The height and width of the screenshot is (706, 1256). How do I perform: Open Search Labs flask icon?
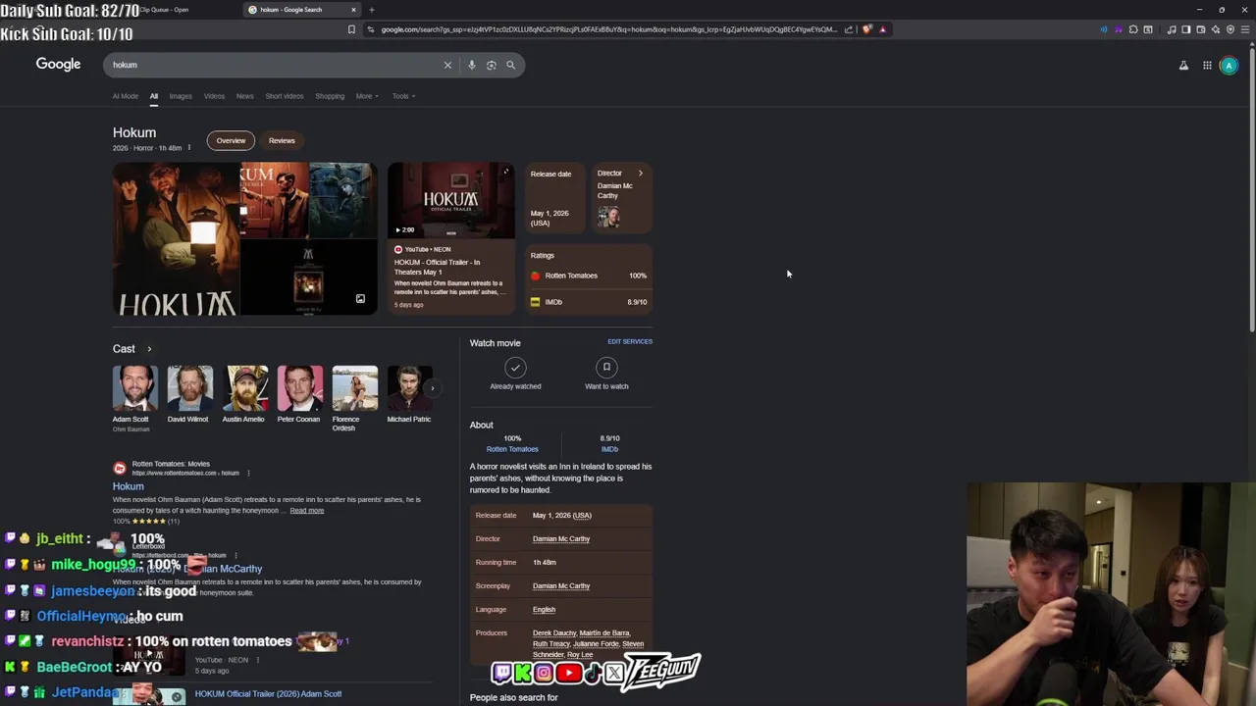(1183, 66)
